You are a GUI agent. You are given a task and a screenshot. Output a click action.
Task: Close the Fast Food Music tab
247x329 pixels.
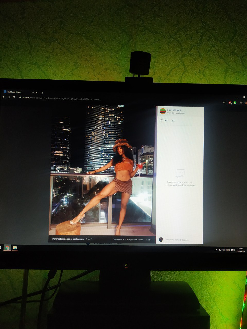point(37,93)
